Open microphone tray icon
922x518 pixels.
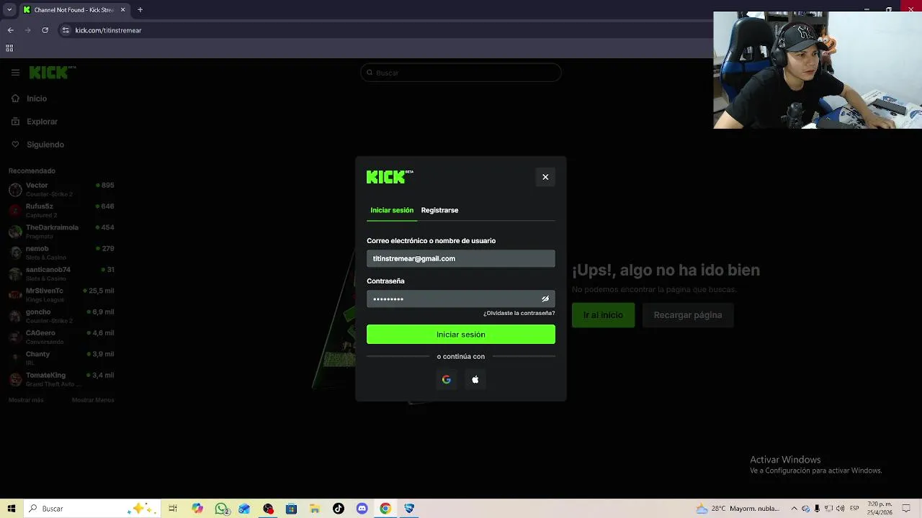(817, 509)
